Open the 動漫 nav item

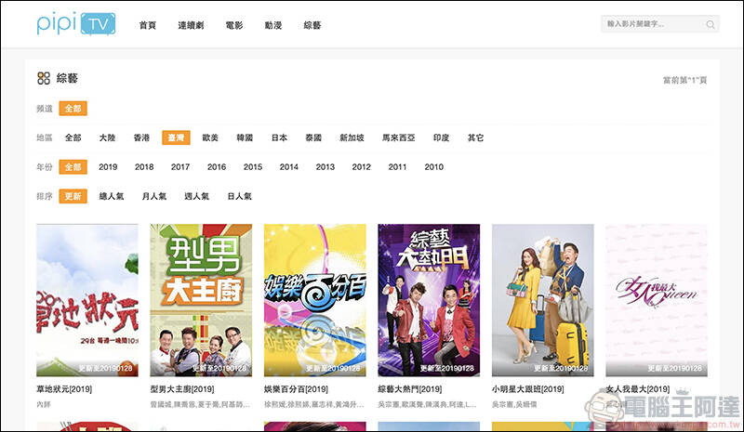coord(273,25)
